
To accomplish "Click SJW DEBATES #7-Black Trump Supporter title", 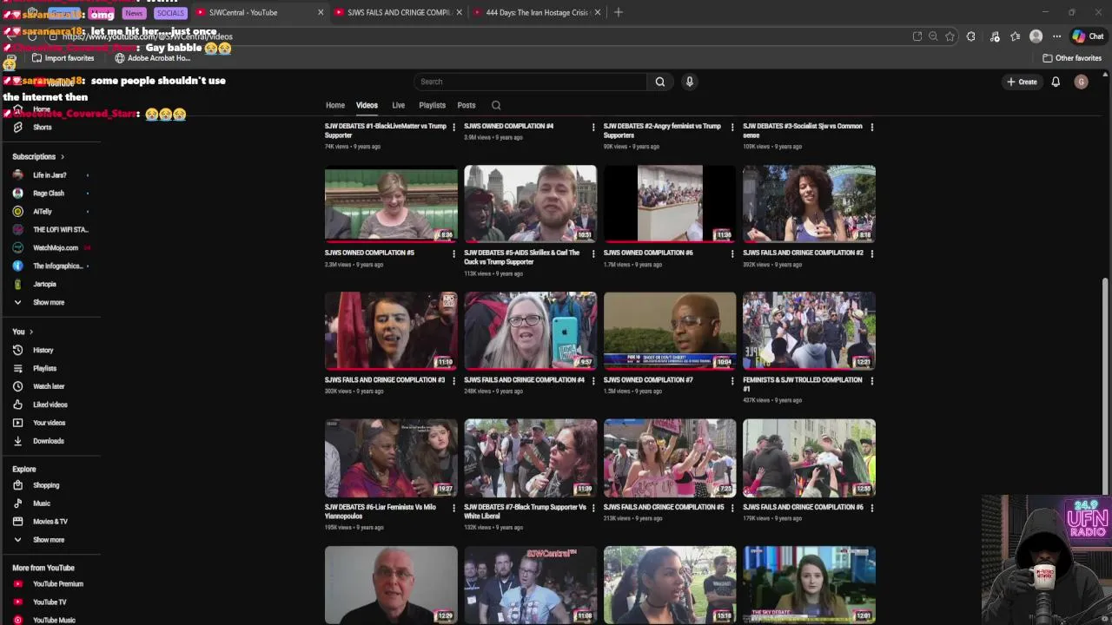I will click(x=525, y=511).
